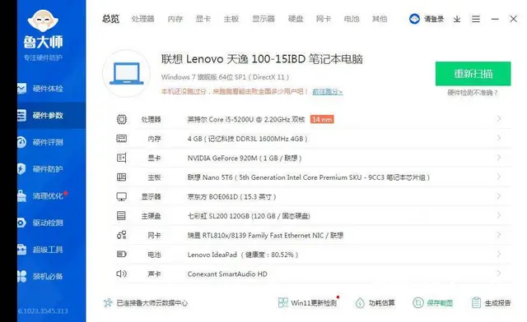Follow the 前往跑分 link

click(328, 91)
